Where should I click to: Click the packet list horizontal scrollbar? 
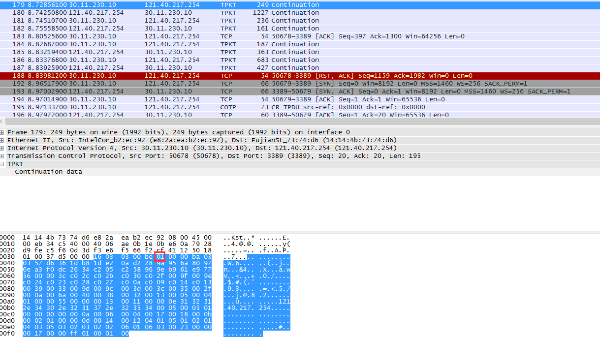click(x=302, y=121)
